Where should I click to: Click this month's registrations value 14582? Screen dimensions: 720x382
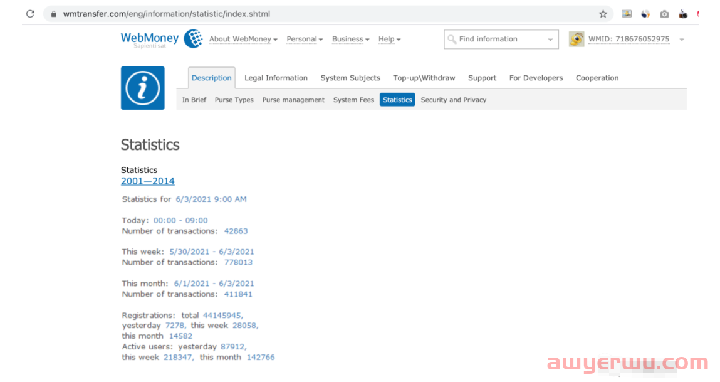pyautogui.click(x=181, y=336)
